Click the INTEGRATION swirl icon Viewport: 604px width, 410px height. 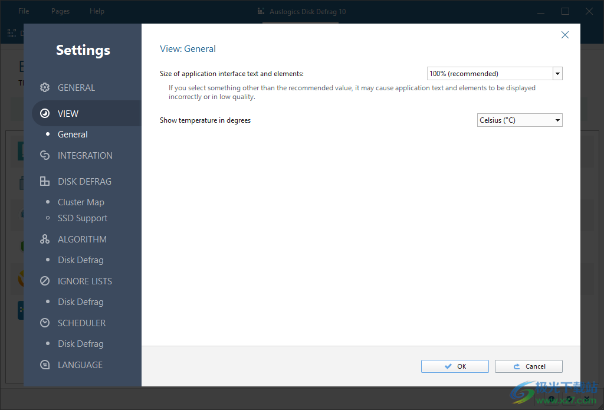[x=45, y=155]
